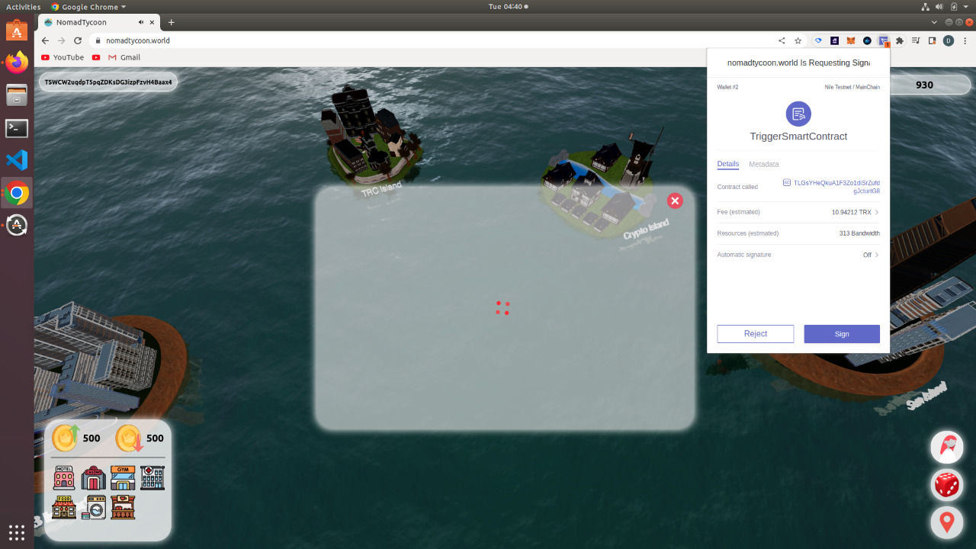Screen dimensions: 976x549
Task: Reload the nomadtycoon.world page
Action: click(x=78, y=40)
